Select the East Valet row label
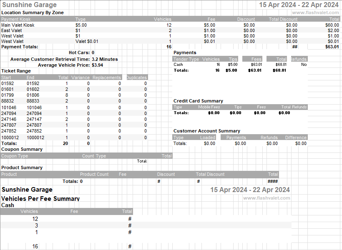 point(12,30)
